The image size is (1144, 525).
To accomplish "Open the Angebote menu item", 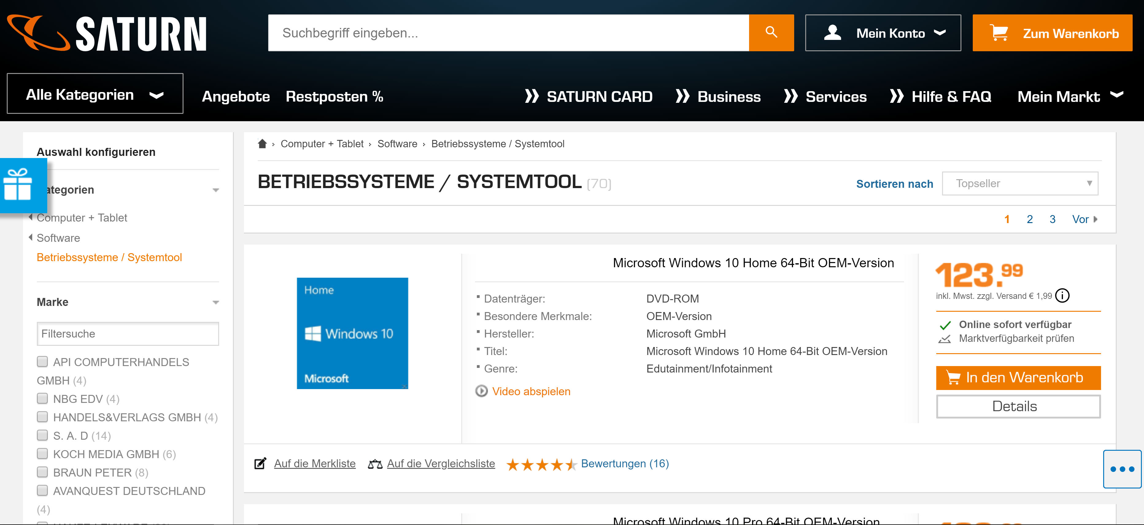I will [x=236, y=96].
